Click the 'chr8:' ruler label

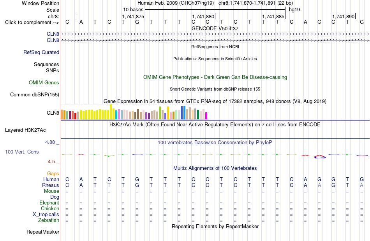click(53, 16)
